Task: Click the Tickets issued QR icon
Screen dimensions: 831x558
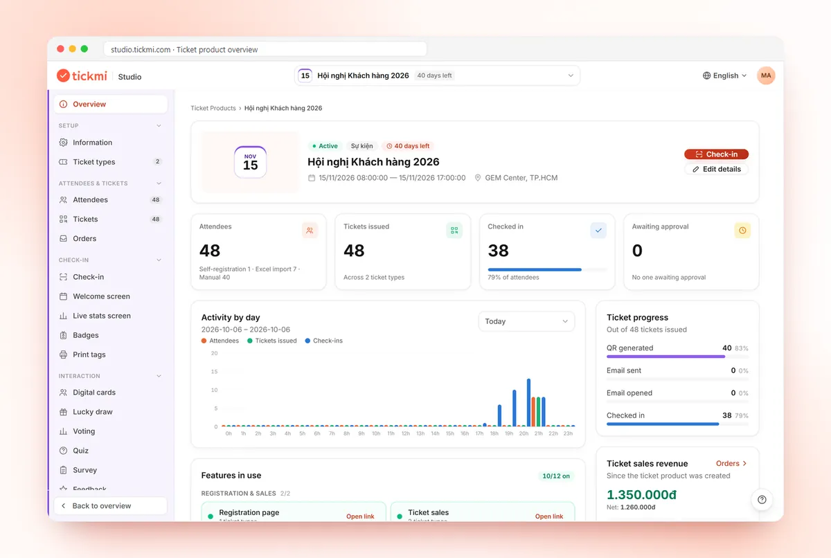Action: pos(454,231)
